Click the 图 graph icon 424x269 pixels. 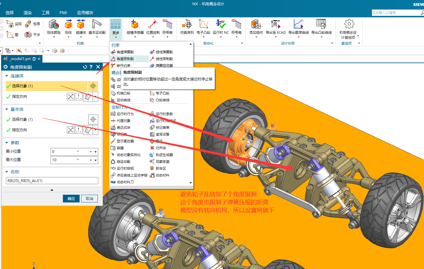pyautogui.click(x=10, y=34)
